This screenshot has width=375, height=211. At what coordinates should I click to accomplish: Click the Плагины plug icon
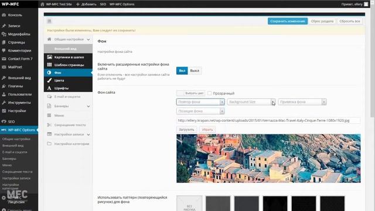(4, 86)
